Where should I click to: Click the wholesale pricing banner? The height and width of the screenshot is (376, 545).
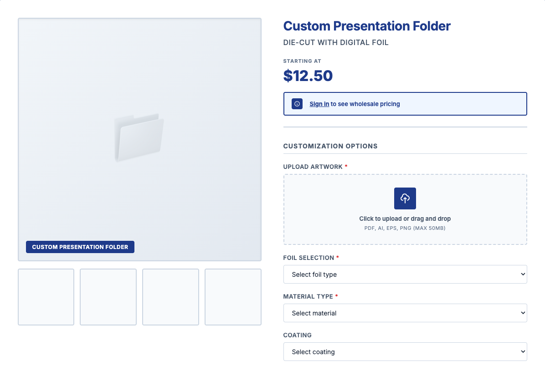point(405,104)
